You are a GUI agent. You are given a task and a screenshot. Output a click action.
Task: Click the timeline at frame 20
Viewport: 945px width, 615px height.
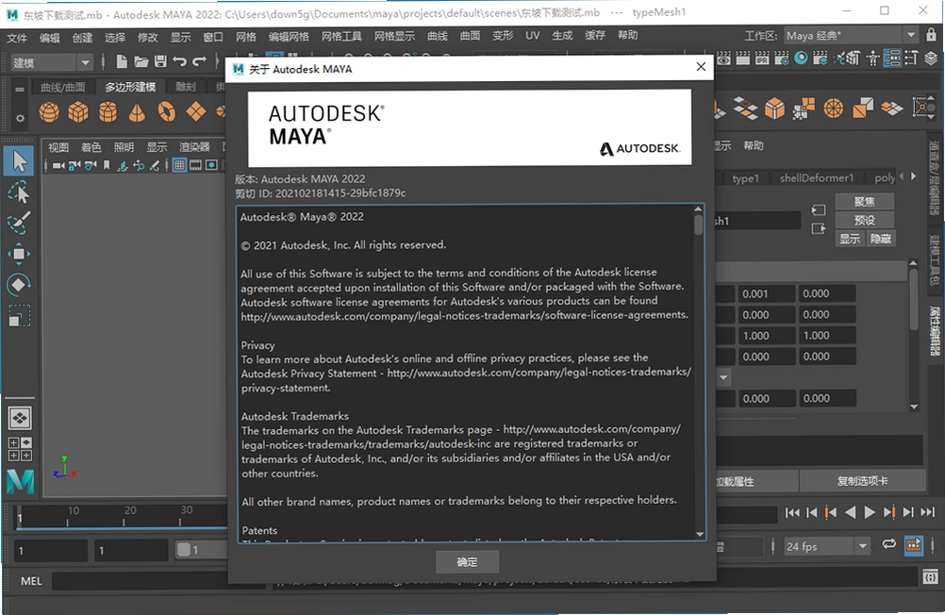pyautogui.click(x=124, y=518)
